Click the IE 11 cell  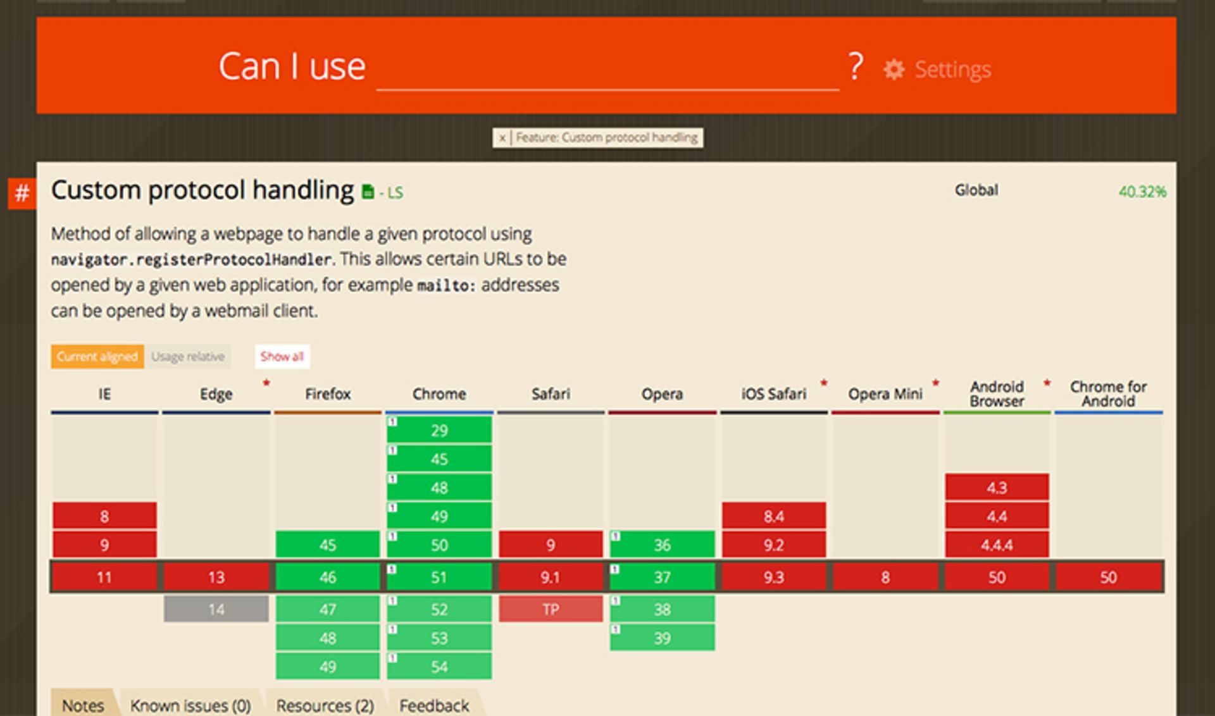click(104, 577)
